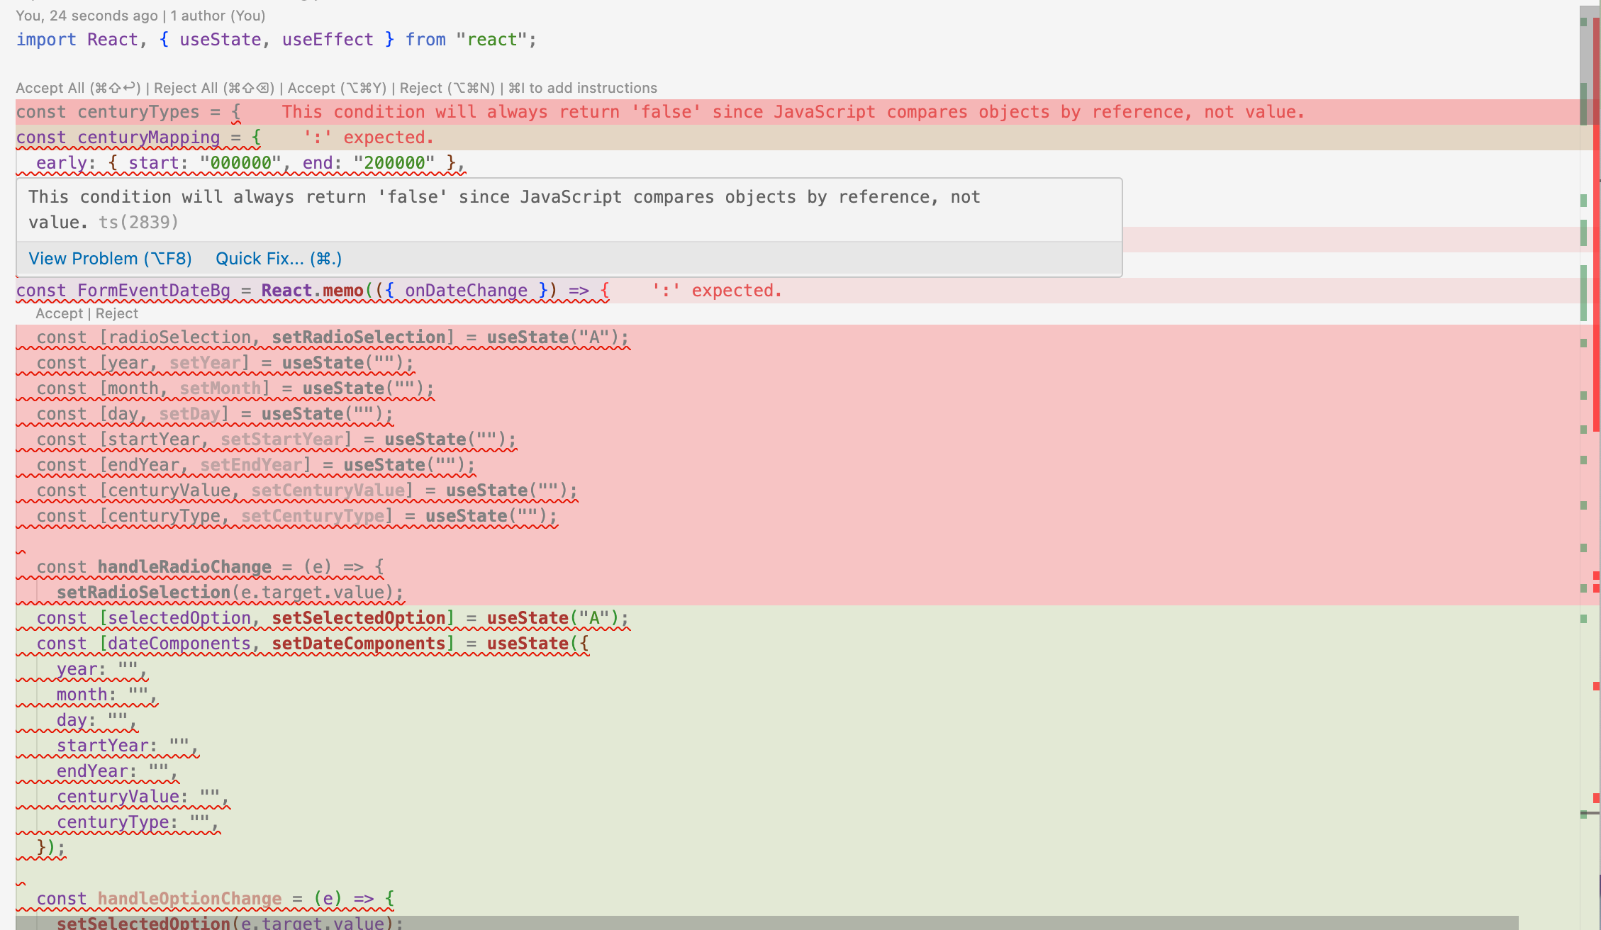This screenshot has height=930, width=1601.
Task: Click red error marker in overview ruler
Action: 1596,686
